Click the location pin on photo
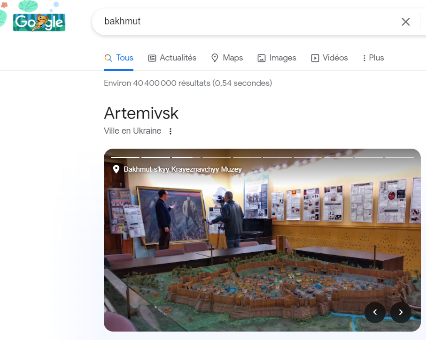426x340 pixels. pyautogui.click(x=116, y=169)
